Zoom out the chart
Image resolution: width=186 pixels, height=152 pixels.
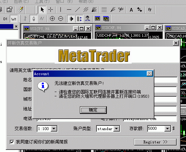60,19
